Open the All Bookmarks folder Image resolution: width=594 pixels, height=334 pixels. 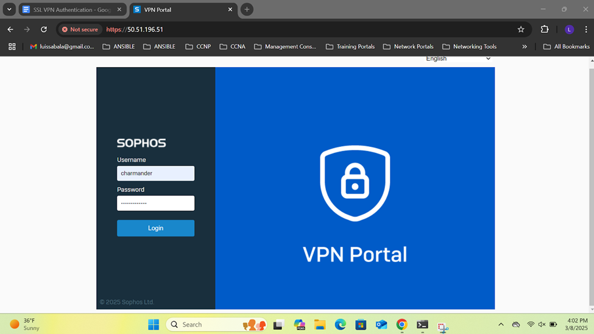click(x=567, y=47)
